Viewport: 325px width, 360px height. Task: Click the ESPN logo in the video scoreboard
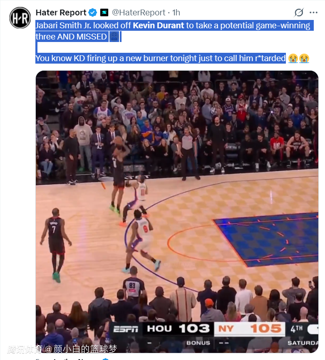pyautogui.click(x=126, y=329)
